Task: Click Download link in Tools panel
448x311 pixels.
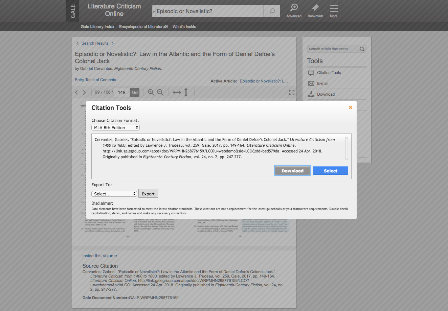Action: 326,94
